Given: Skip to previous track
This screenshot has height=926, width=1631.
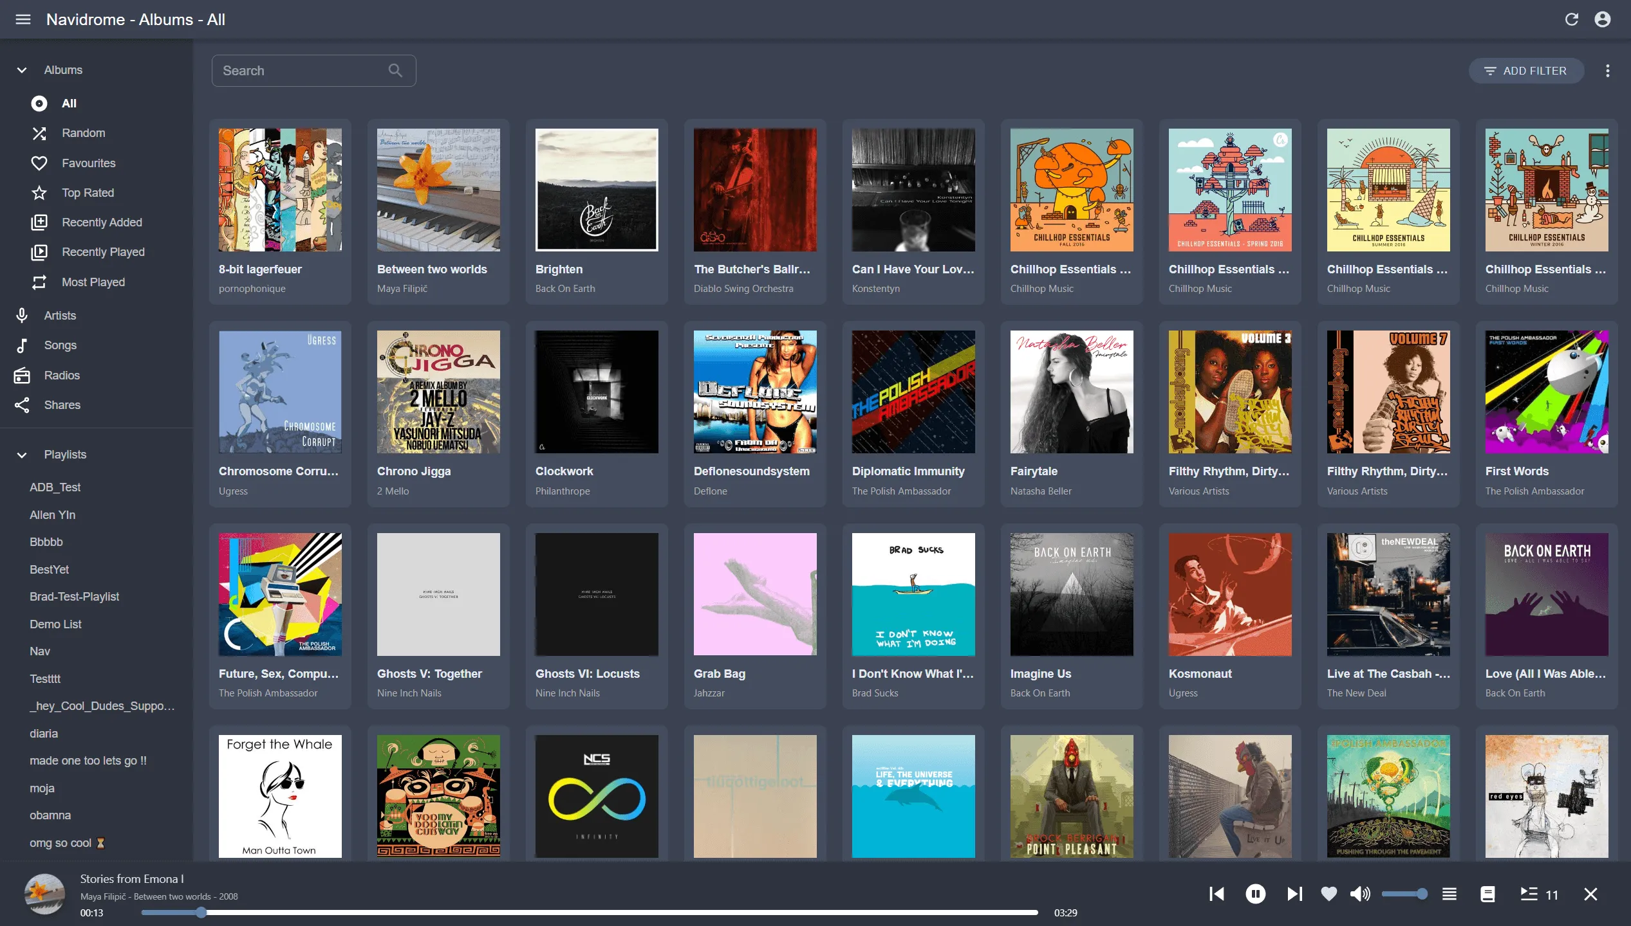Looking at the screenshot, I should [x=1216, y=894].
